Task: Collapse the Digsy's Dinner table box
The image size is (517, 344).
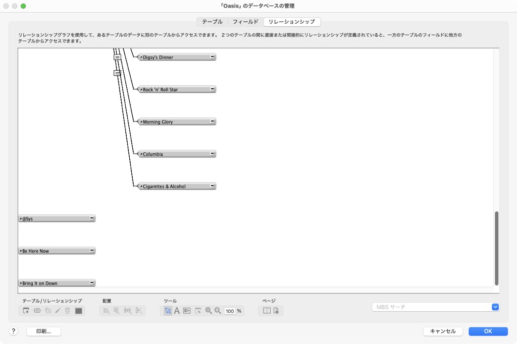Action: 213,58
